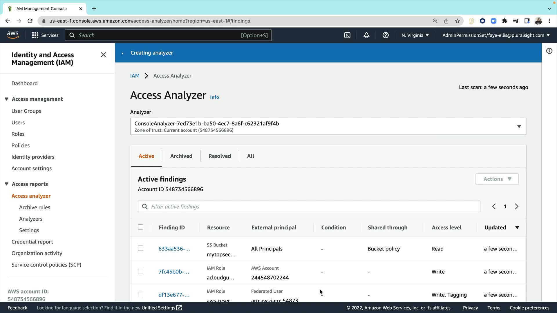
Task: Collapse the Access management section
Action: coord(7,99)
